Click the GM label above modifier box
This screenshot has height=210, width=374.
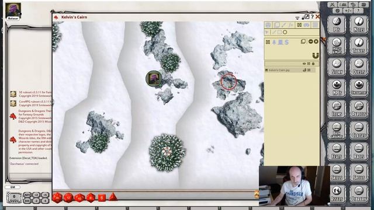(x=13, y=187)
